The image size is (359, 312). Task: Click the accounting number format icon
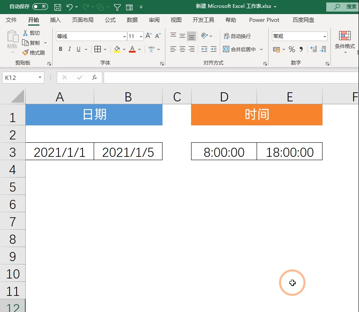coord(277,49)
